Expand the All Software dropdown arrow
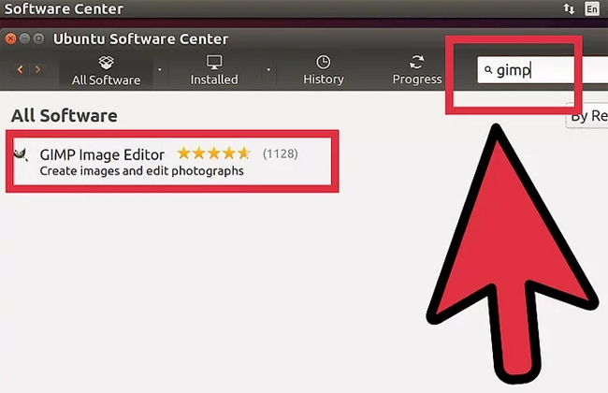Viewport: 608px width, 393px height. tap(159, 70)
